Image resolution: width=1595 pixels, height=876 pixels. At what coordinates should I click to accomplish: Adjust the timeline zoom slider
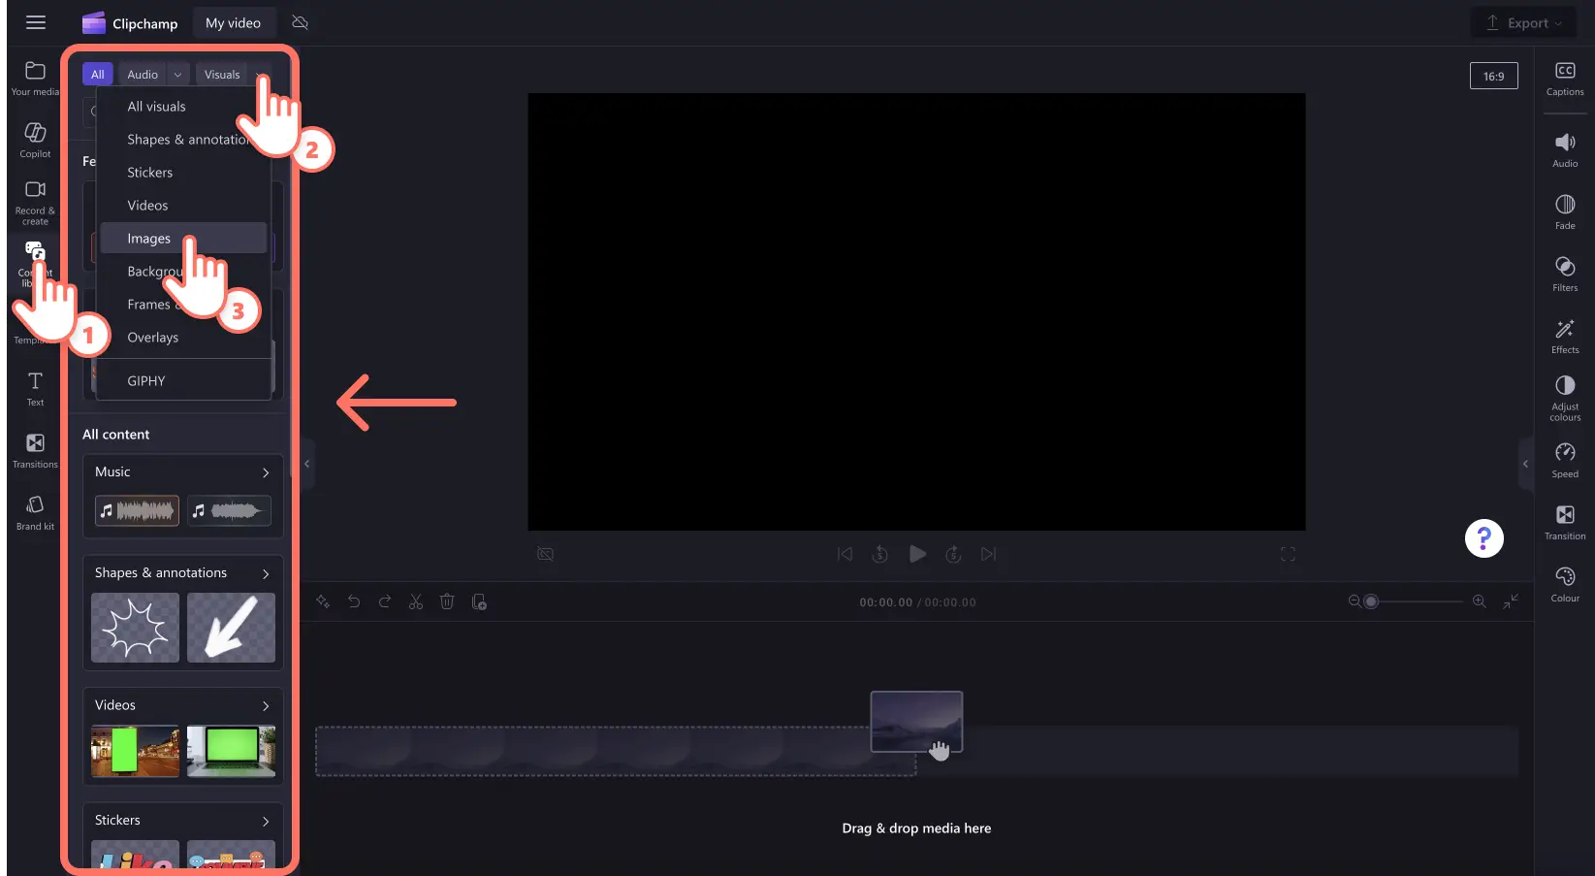[x=1371, y=602]
